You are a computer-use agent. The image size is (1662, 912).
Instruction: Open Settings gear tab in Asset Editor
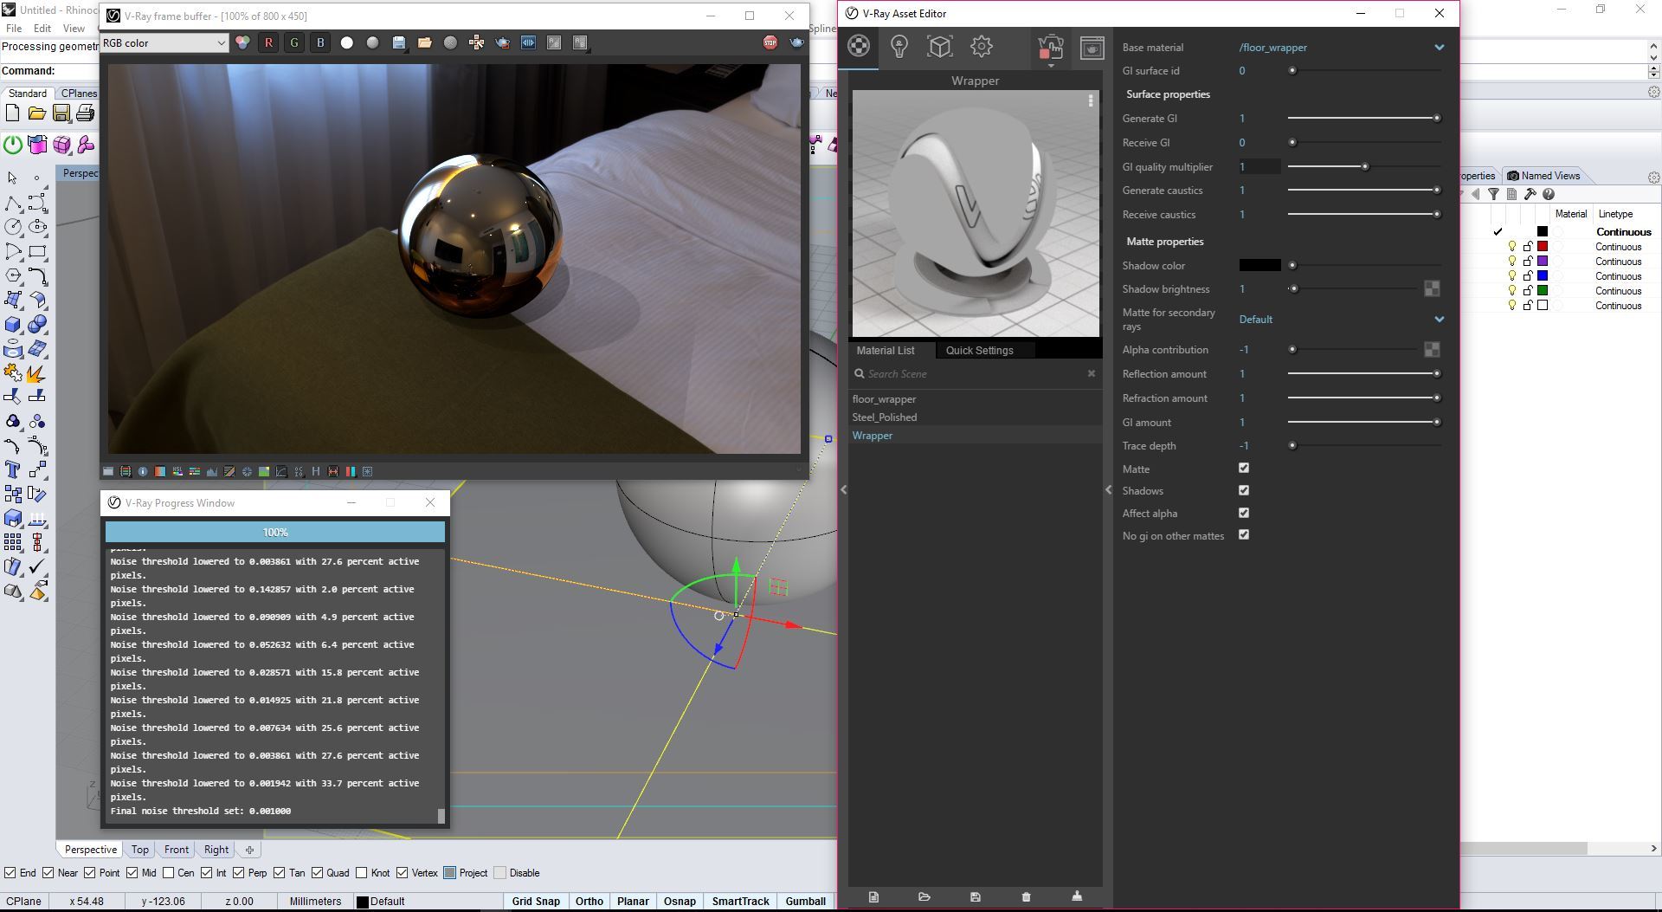pyautogui.click(x=982, y=47)
